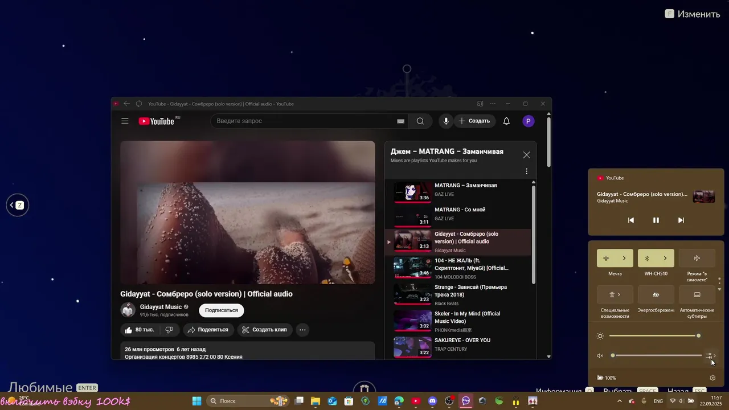729x410 pixels.
Task: Open Gidayyat Music channel name link
Action: (161, 307)
